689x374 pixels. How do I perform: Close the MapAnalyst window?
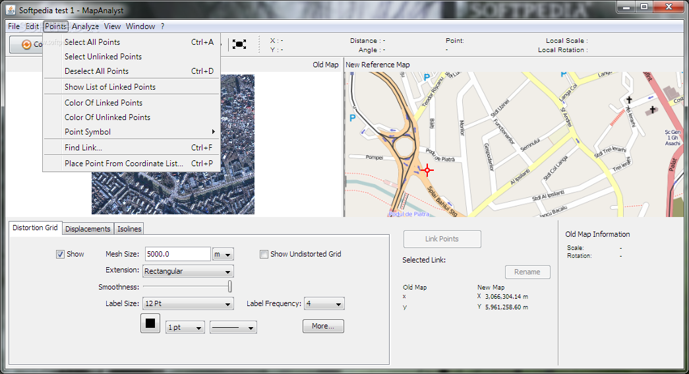(x=669, y=7)
